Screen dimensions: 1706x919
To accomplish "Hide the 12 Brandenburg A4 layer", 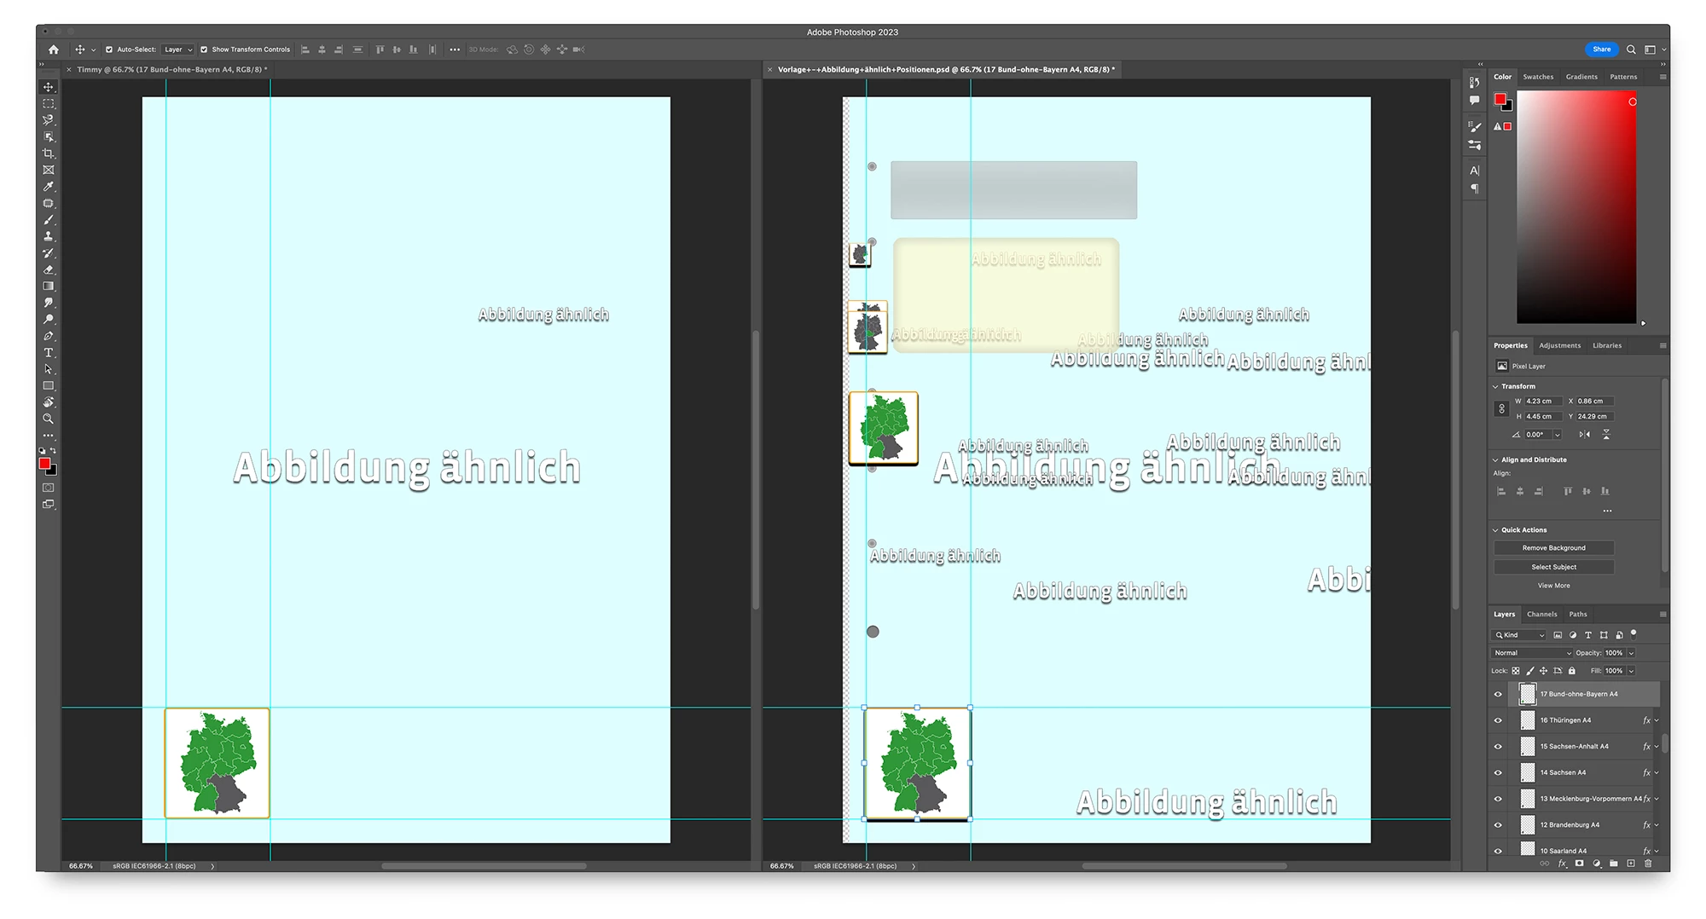I will [x=1498, y=825].
